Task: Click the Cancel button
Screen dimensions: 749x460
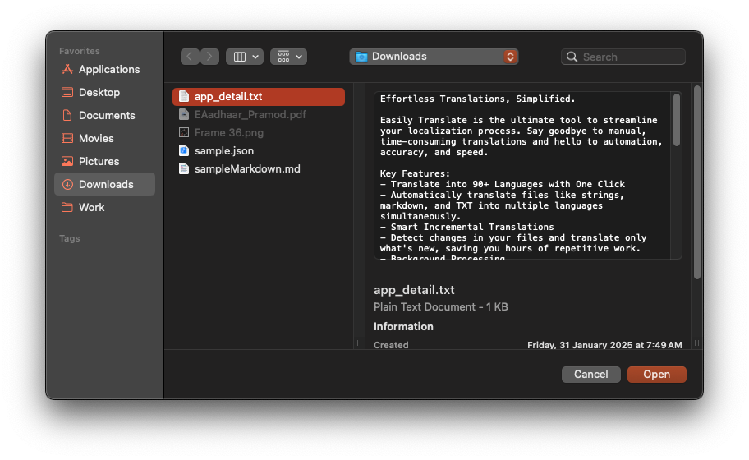Action: point(590,375)
